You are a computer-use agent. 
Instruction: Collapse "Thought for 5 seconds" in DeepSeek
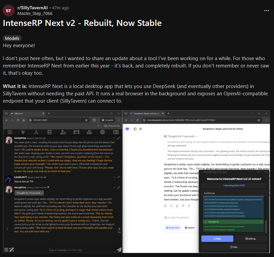[x=181, y=136]
